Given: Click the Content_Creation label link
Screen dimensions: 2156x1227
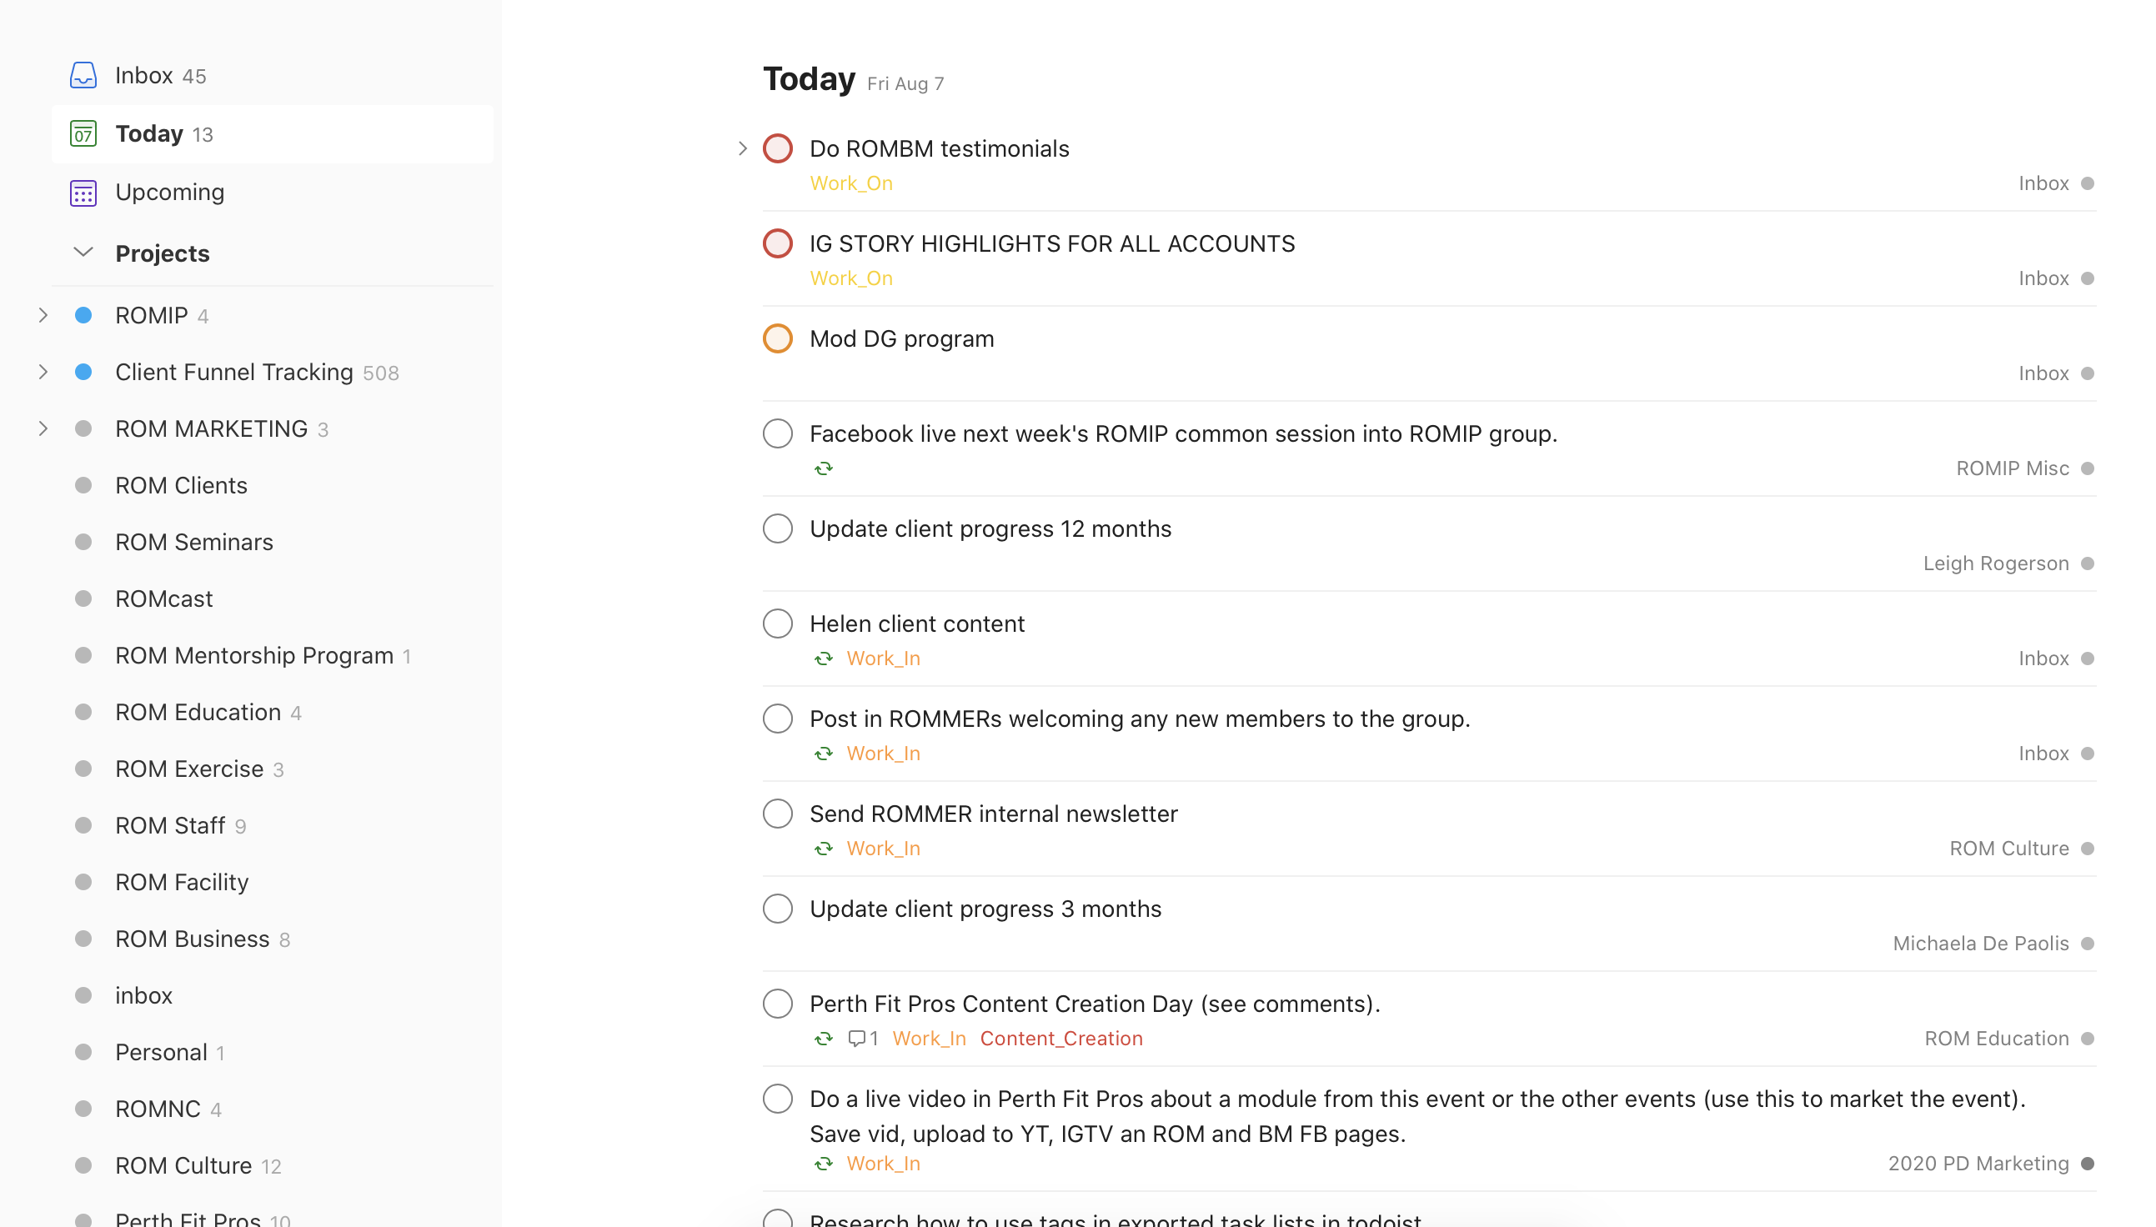Looking at the screenshot, I should (x=1060, y=1039).
